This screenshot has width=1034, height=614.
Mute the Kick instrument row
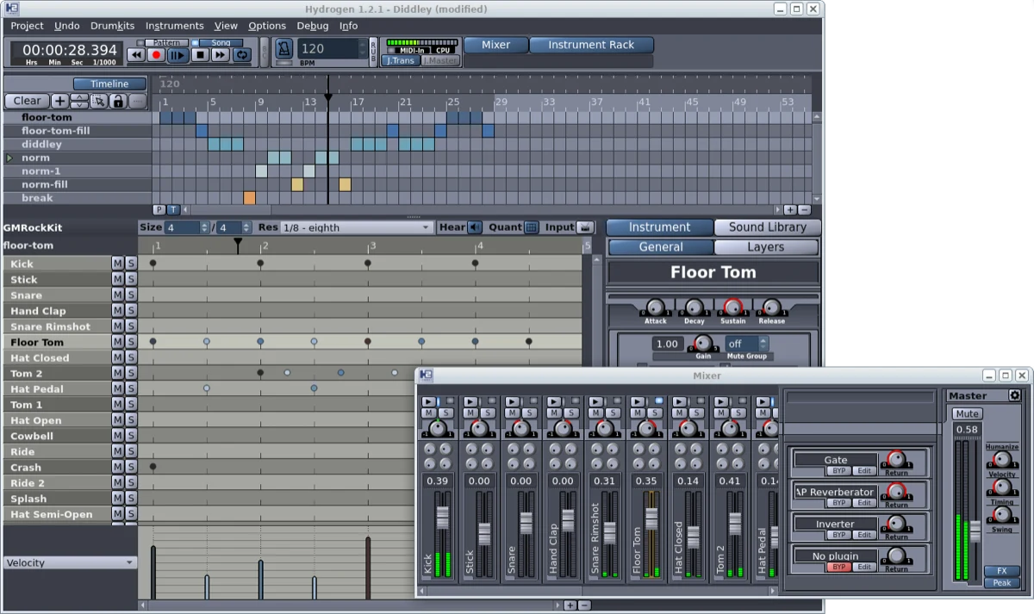pyautogui.click(x=118, y=264)
